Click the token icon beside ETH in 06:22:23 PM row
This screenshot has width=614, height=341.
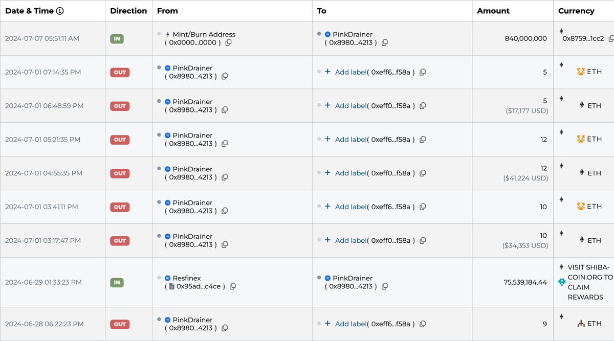[581, 324]
